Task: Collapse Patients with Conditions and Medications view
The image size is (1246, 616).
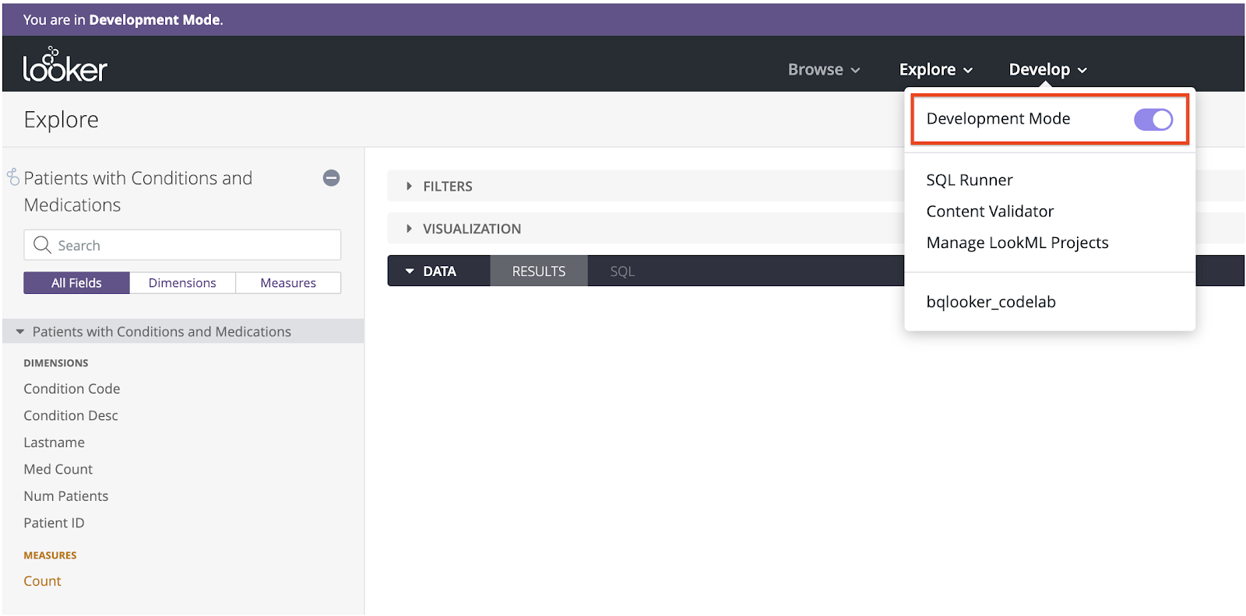Action: 20,332
